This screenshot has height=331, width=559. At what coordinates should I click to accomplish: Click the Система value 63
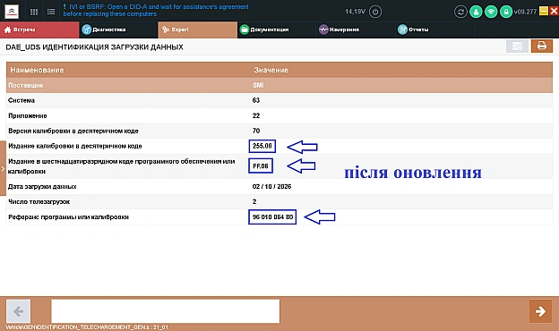pos(256,100)
